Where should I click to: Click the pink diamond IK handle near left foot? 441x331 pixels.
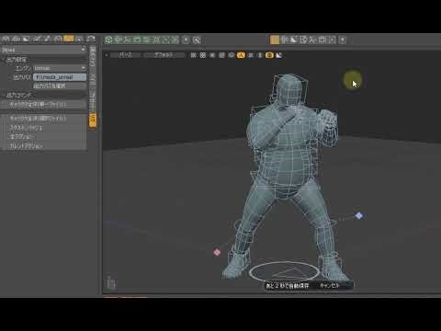(217, 252)
